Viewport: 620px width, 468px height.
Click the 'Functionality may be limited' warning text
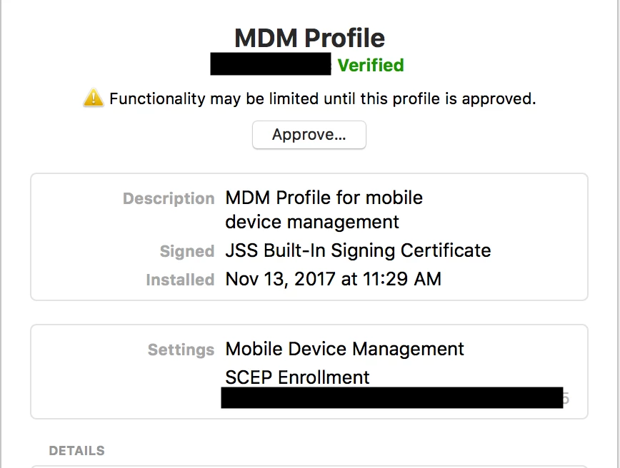click(323, 98)
